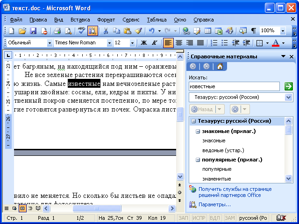Open font color dropdown arrow
This screenshot has height=224, width=299.
pyautogui.click(x=284, y=43)
